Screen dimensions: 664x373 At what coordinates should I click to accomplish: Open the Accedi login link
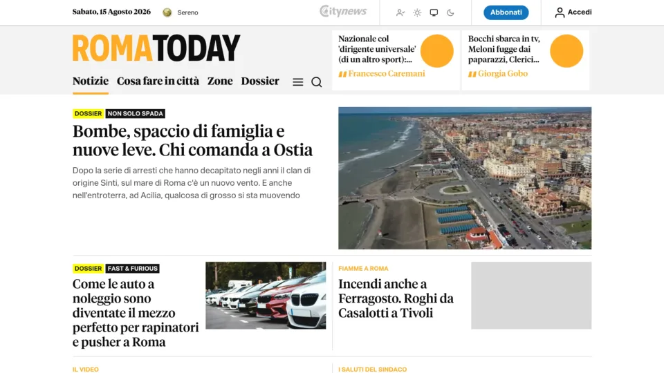[580, 12]
